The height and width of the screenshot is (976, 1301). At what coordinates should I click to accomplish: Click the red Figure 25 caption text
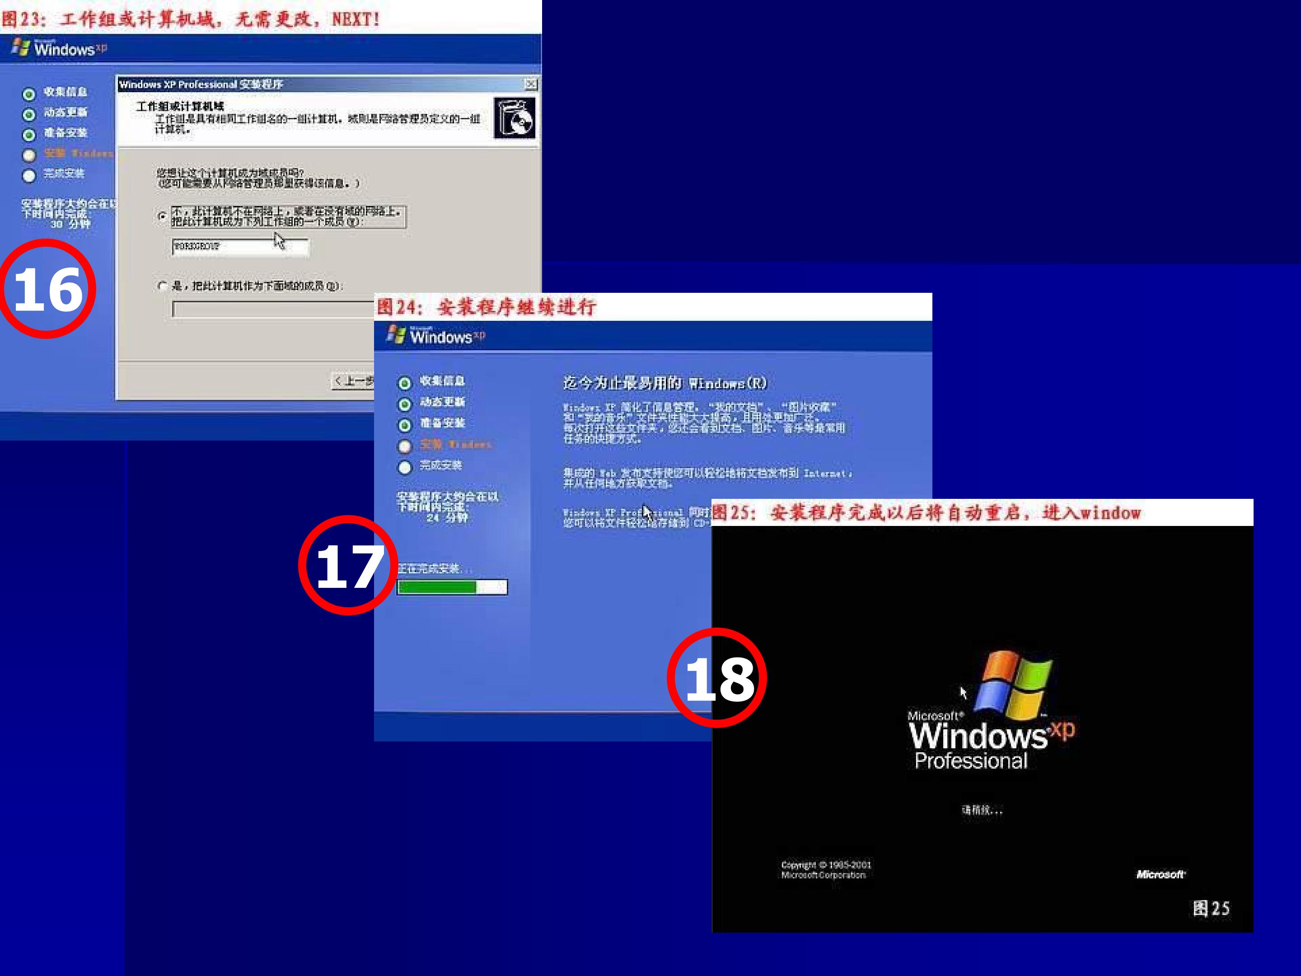point(927,512)
